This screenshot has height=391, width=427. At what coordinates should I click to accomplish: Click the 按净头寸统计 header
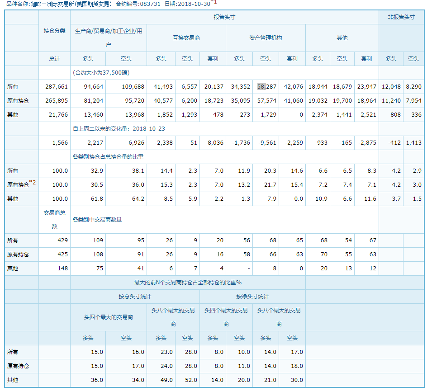[252, 297]
